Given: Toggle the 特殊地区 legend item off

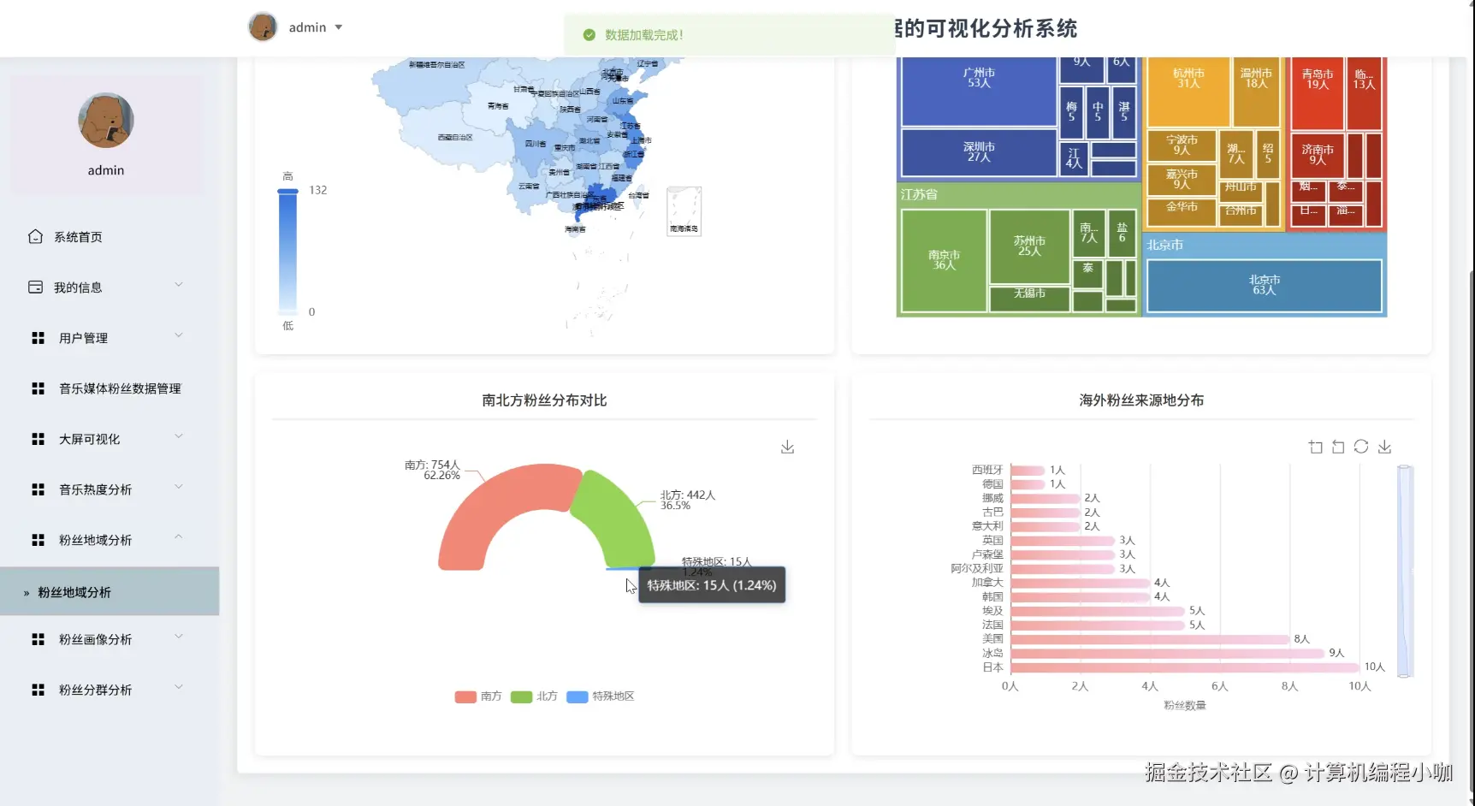Looking at the screenshot, I should coord(601,696).
